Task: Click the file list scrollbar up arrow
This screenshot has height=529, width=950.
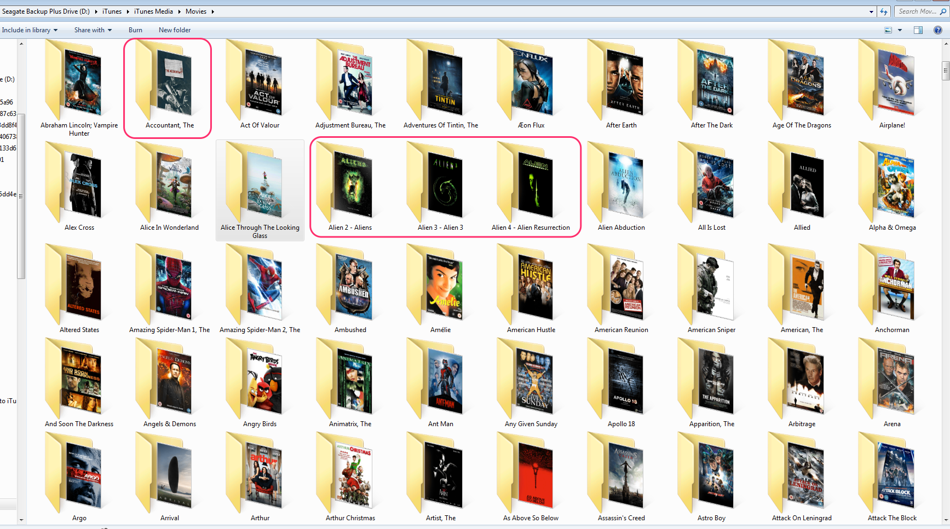Action: [946, 43]
